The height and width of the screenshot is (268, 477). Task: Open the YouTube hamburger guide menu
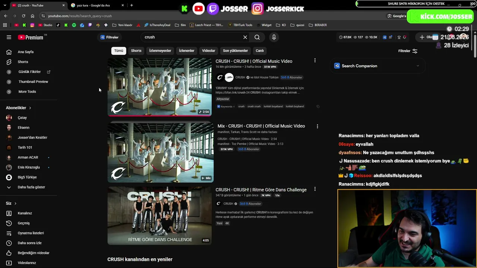pyautogui.click(x=9, y=37)
